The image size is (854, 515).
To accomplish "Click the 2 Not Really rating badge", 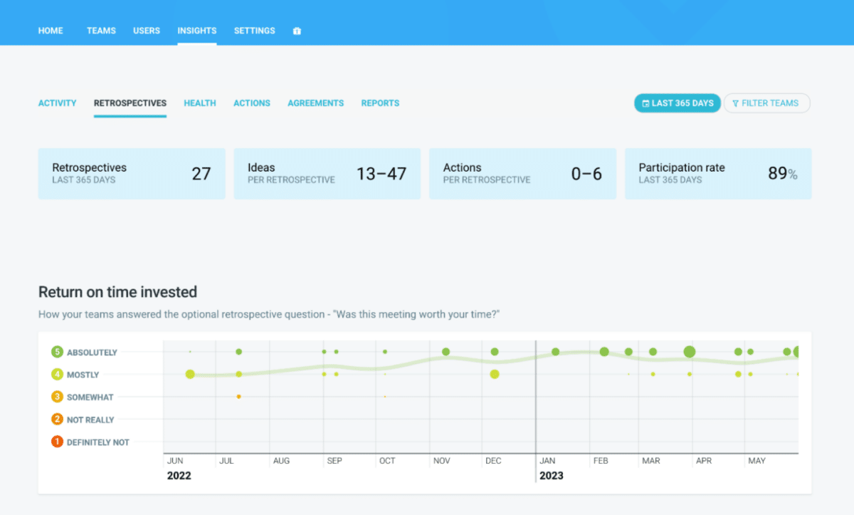I will (57, 420).
